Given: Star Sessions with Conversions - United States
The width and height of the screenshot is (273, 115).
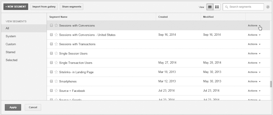Looking at the screenshot, I should (56, 35).
